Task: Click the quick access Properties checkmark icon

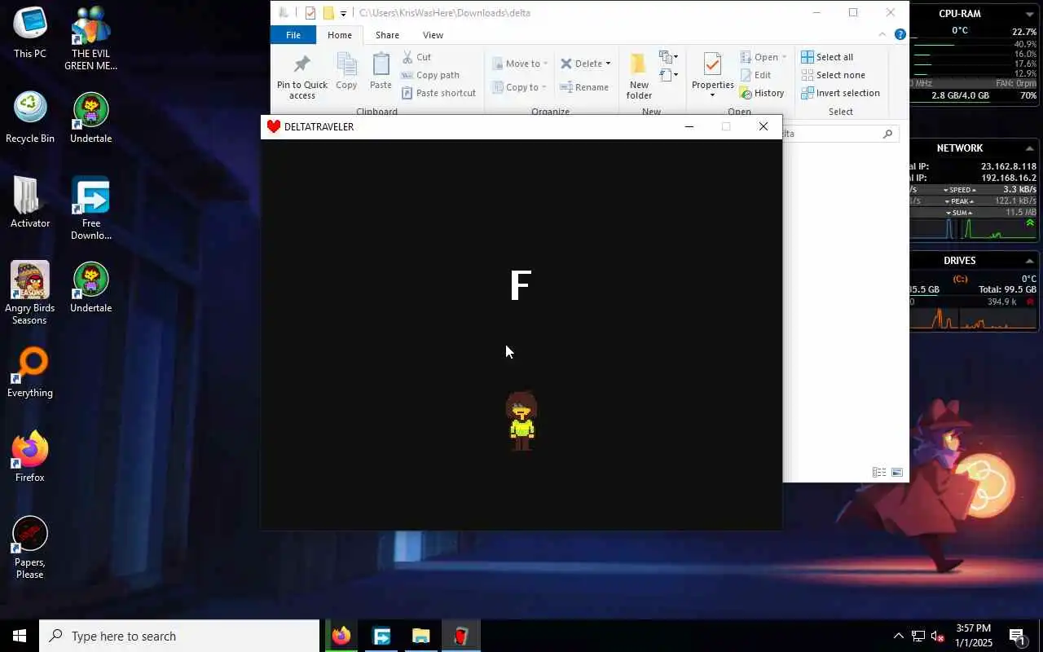Action: (x=310, y=13)
